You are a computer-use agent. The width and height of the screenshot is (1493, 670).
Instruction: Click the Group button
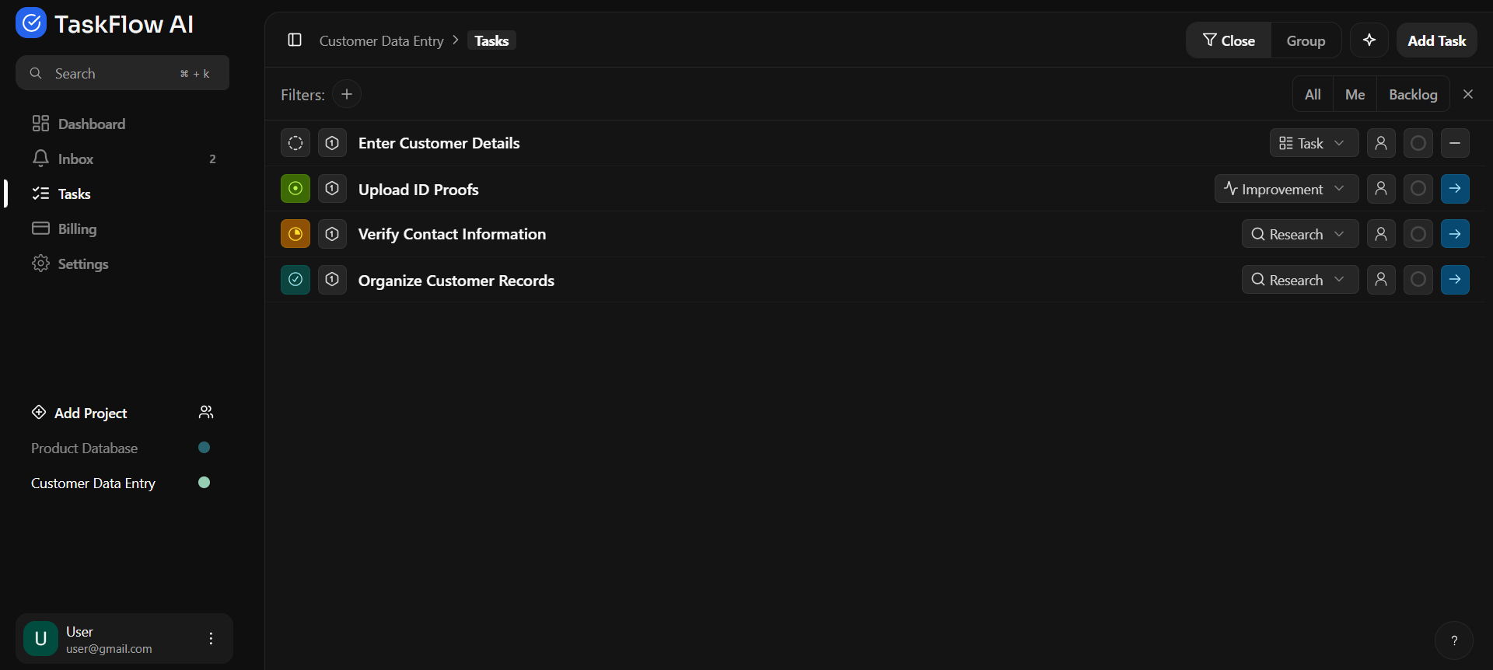[1306, 40]
